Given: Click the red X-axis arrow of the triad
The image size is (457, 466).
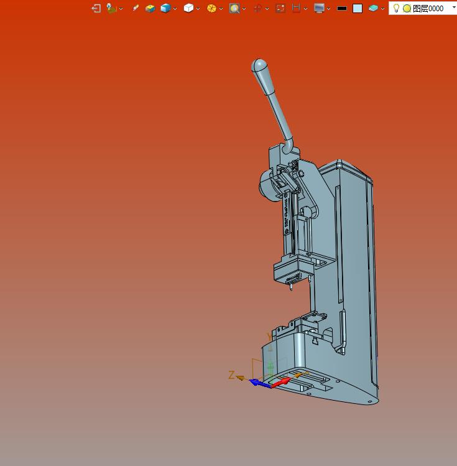Looking at the screenshot, I should point(281,383).
